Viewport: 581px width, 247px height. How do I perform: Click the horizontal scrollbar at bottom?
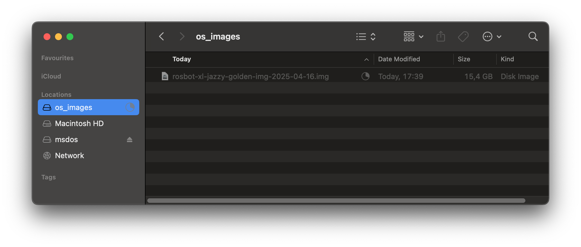pyautogui.click(x=336, y=201)
